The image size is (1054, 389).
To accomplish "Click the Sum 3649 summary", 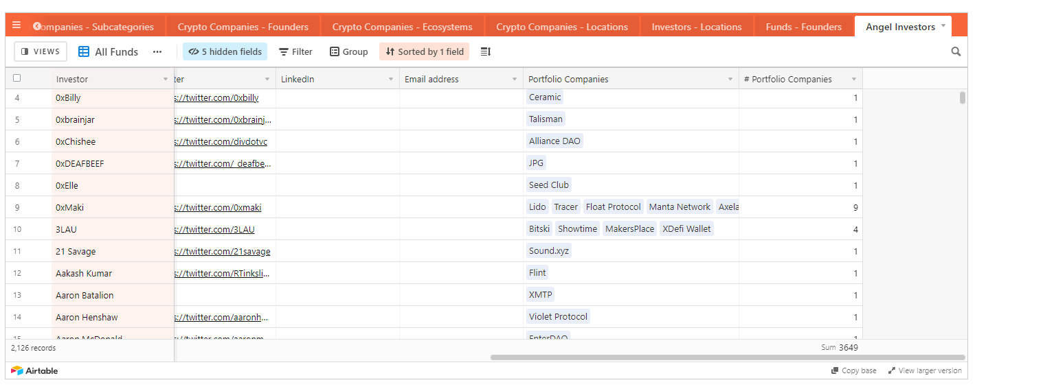I will click(839, 348).
